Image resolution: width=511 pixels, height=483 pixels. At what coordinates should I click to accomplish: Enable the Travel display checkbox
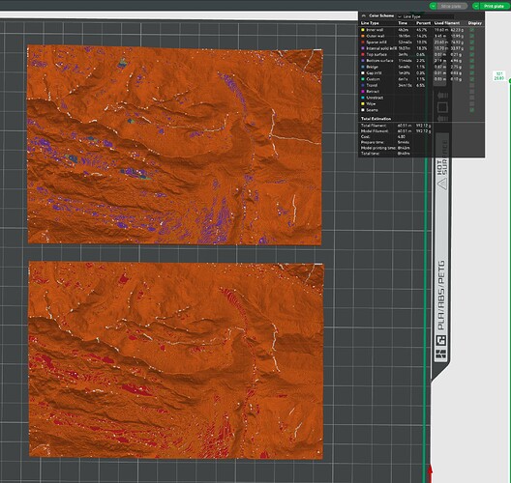click(x=471, y=85)
